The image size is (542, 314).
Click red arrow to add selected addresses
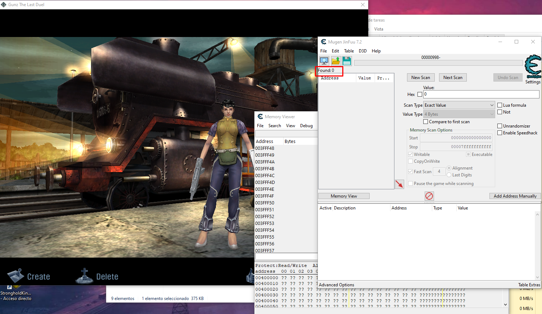pos(399,184)
